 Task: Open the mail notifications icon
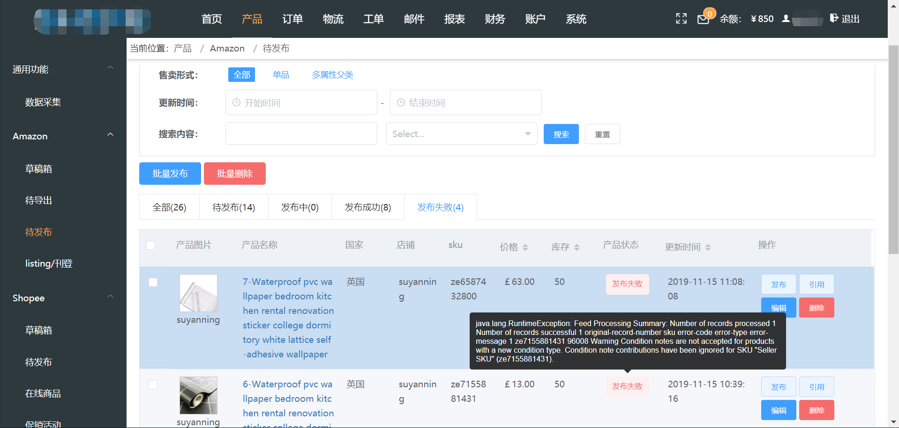pos(703,19)
